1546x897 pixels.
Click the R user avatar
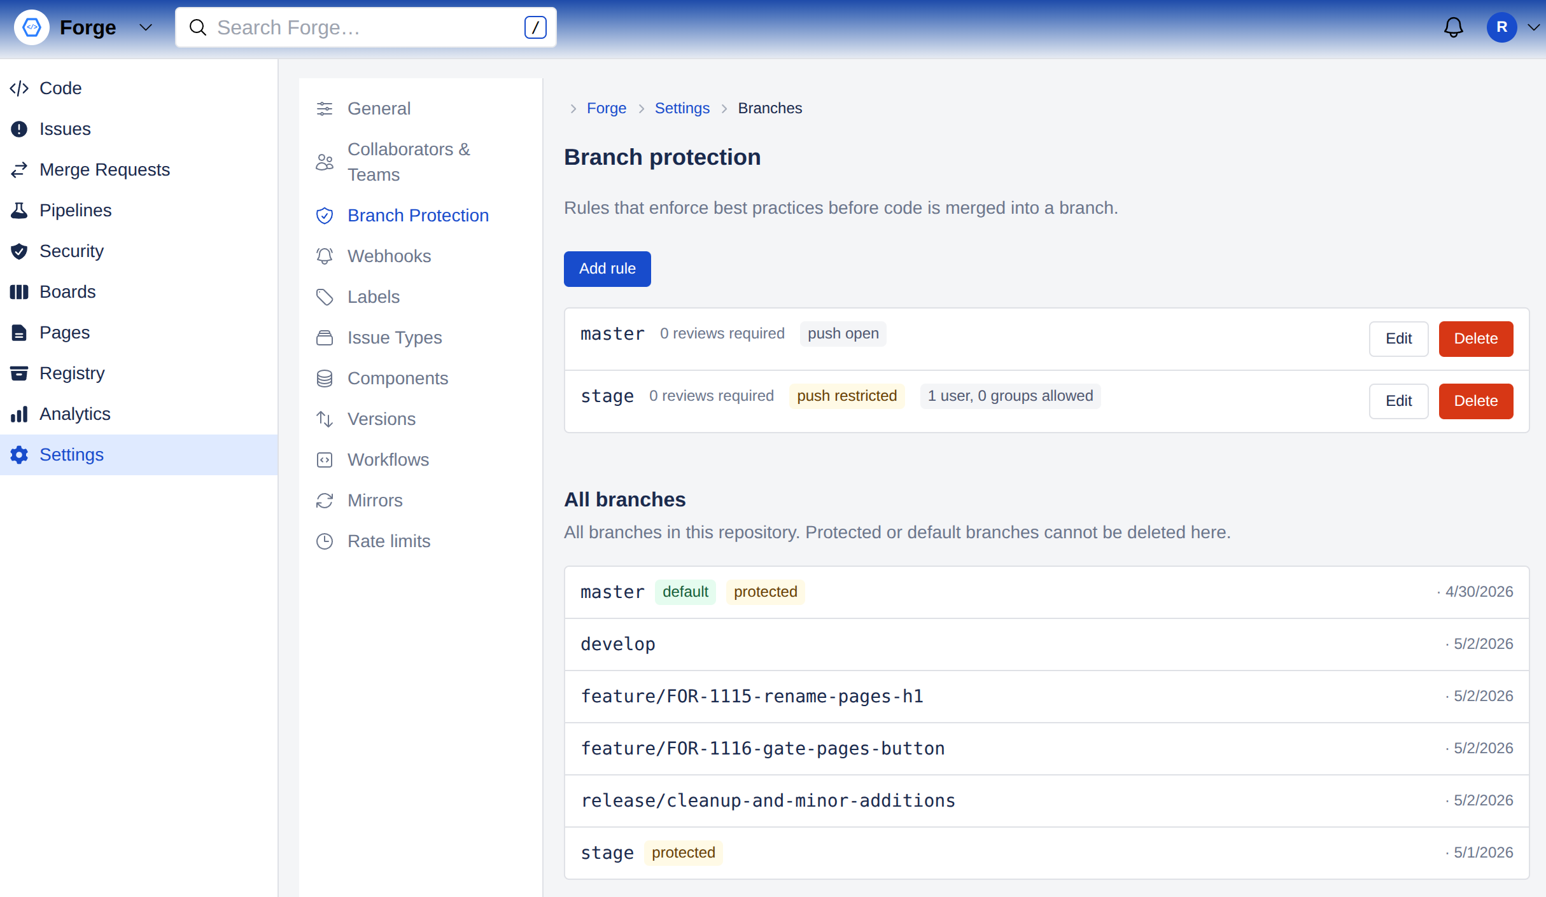[1501, 27]
